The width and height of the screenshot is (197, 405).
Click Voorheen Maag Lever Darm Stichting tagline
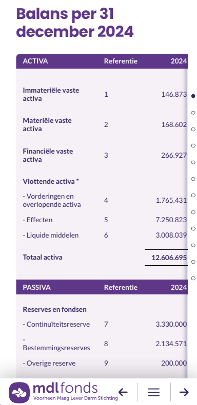coord(75,398)
